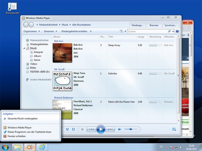Adjust the volume slider
The height and width of the screenshot is (151, 202).
[131, 129]
